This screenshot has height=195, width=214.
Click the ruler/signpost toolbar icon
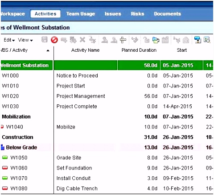(x=123, y=40)
